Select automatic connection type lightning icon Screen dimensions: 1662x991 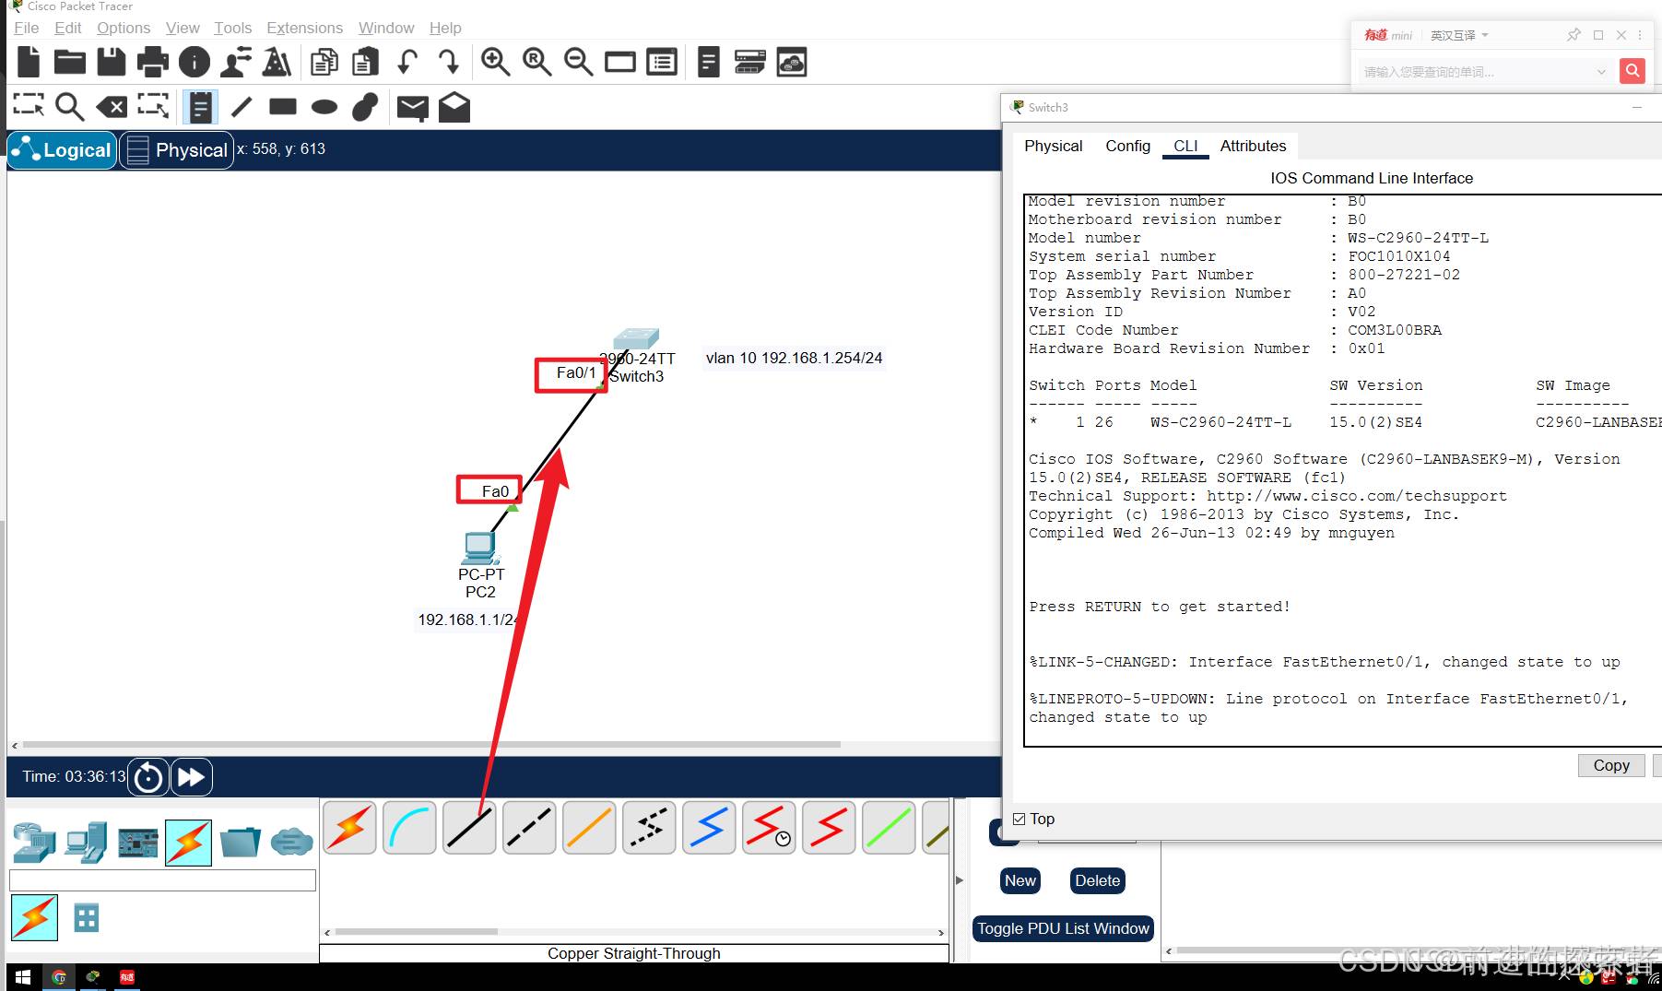click(349, 827)
